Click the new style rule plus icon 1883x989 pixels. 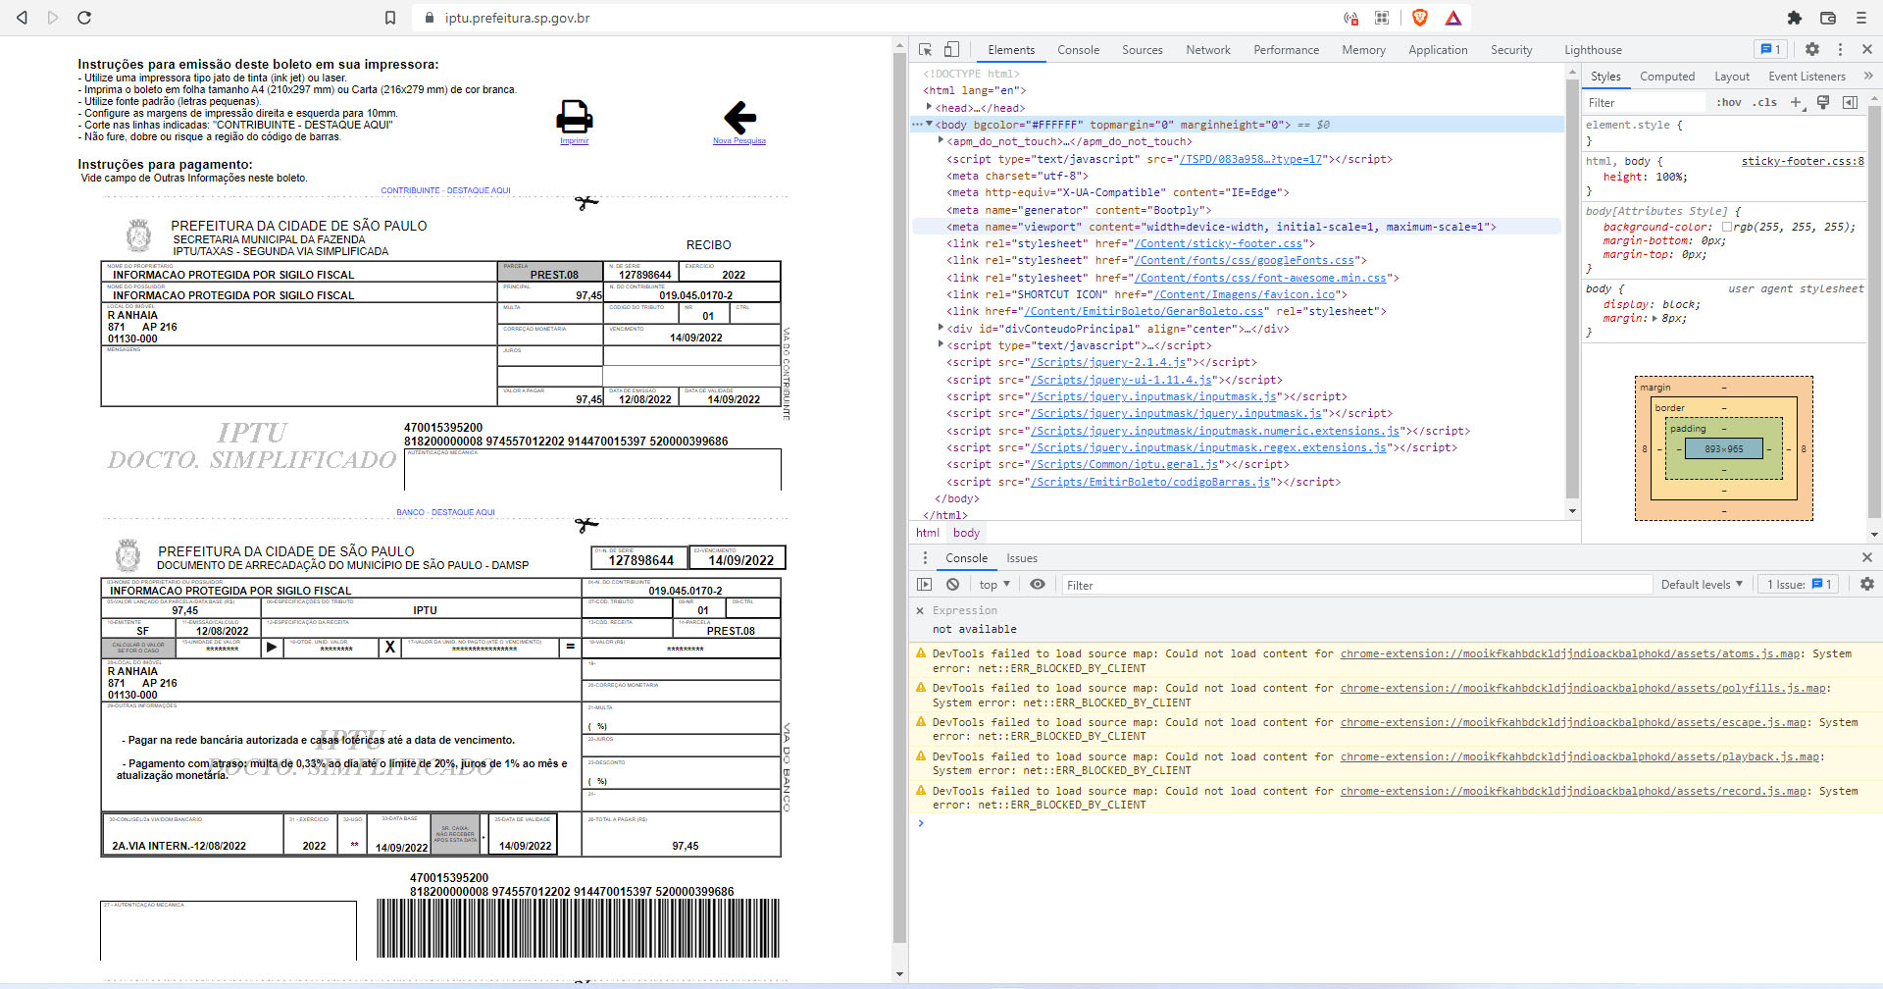pos(1797,102)
